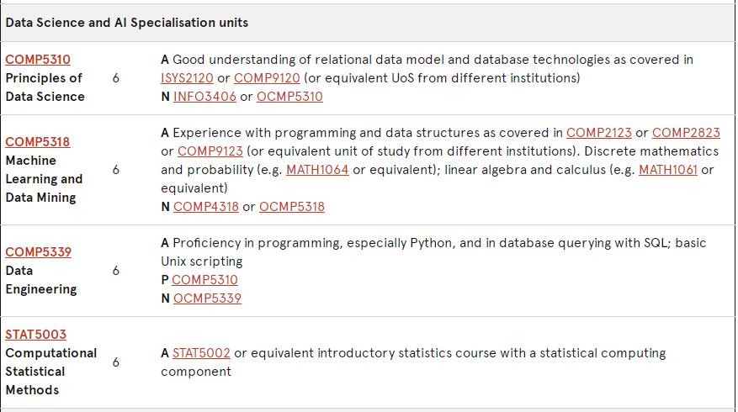Open the COMP2823 link
738x412 pixels.
[x=686, y=133]
